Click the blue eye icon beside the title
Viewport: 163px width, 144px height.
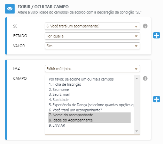(x=10, y=9)
